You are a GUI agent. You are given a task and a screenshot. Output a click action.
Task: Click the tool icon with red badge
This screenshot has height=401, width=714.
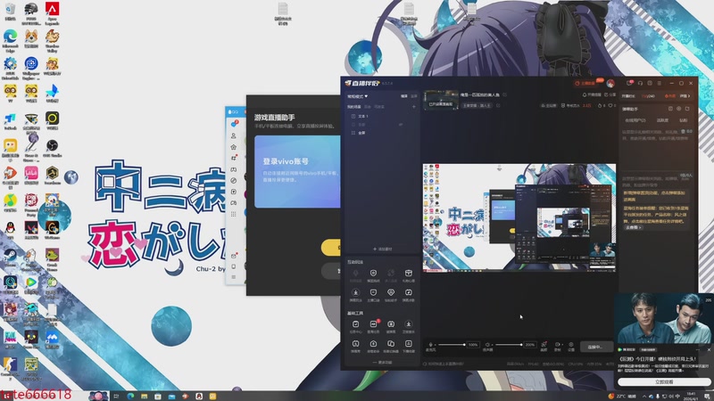373,326
